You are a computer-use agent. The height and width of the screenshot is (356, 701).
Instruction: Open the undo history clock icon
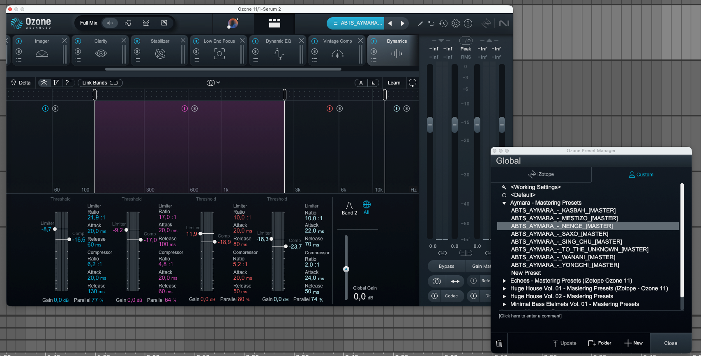443,23
